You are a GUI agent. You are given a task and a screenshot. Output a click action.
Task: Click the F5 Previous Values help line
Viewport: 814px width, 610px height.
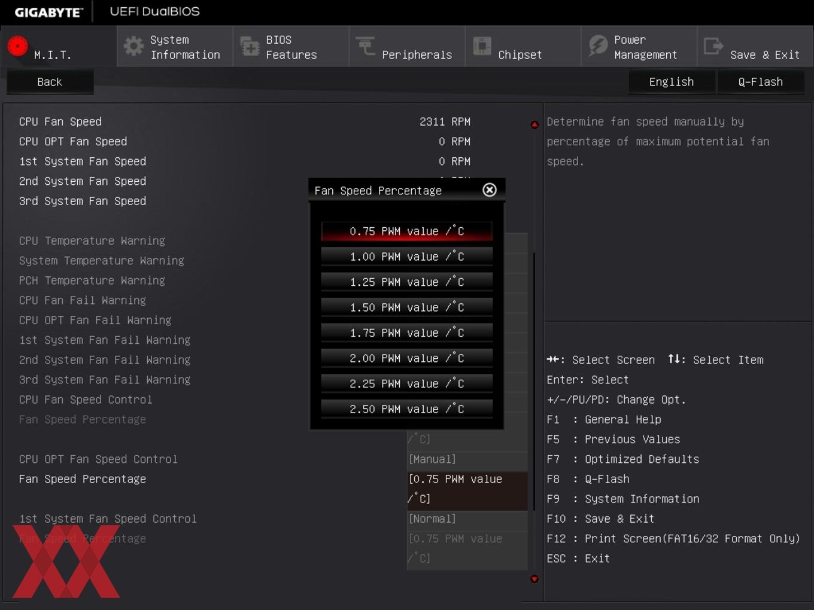click(x=613, y=440)
